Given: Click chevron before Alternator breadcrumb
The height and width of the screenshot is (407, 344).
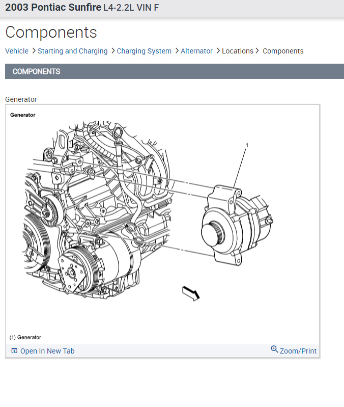Looking at the screenshot, I should [x=177, y=51].
